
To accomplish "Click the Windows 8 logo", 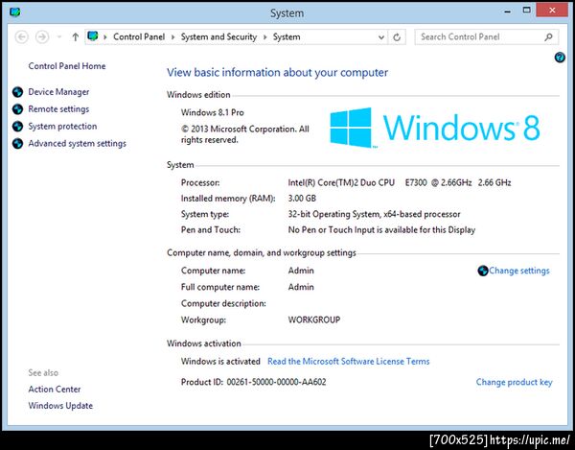I will pyautogui.click(x=435, y=128).
